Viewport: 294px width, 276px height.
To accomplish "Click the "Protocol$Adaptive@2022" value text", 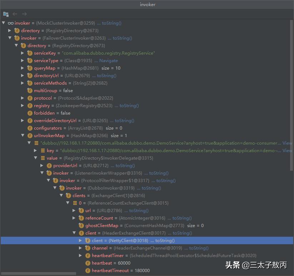I will click(x=85, y=98).
